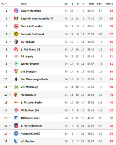Click the VfL Wolfsburg W logo
The image size is (116, 145).
coord(16,87)
